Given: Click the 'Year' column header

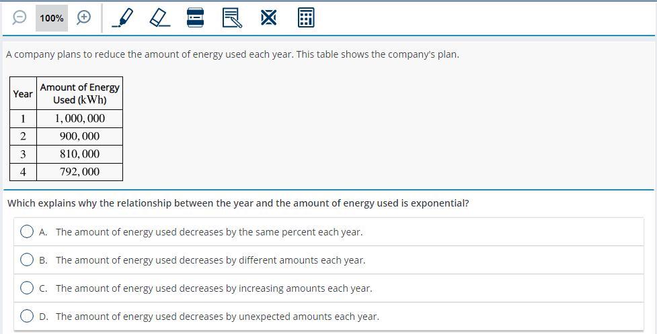Looking at the screenshot, I should [23, 94].
